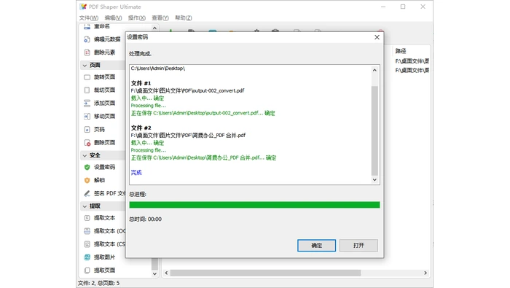510x288 pixels.
Task: Click the '文件 #1' heading in log
Action: click(x=141, y=83)
